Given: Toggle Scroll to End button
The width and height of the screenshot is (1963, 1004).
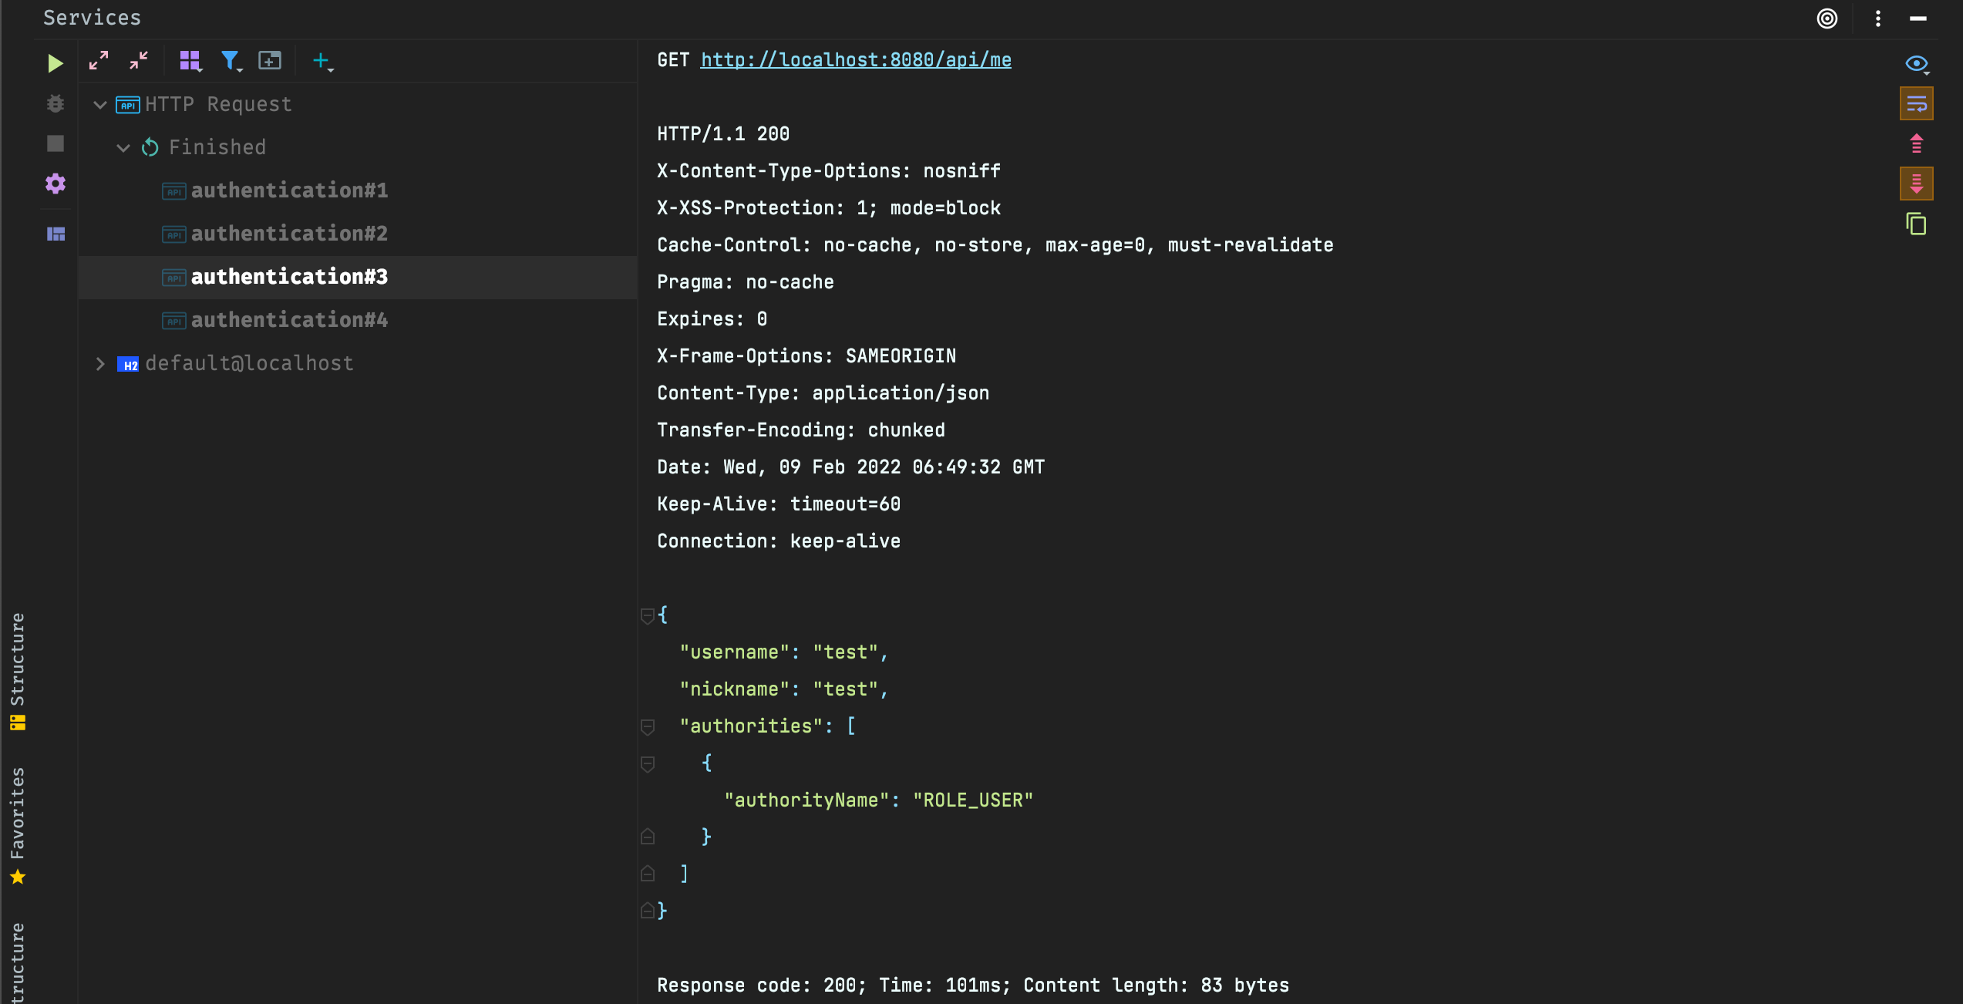Looking at the screenshot, I should [x=1916, y=184].
